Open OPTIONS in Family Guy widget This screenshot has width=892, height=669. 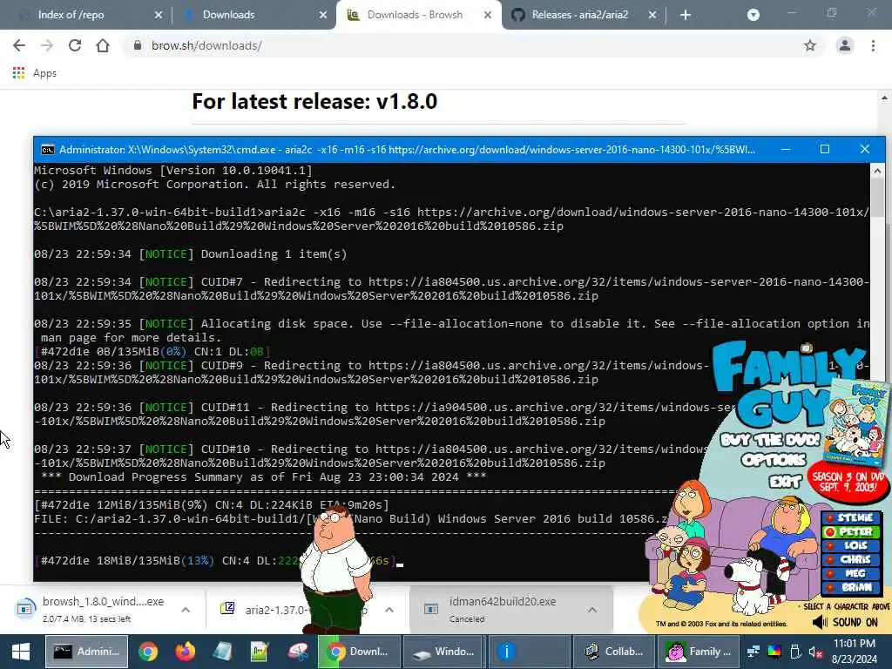point(774,459)
